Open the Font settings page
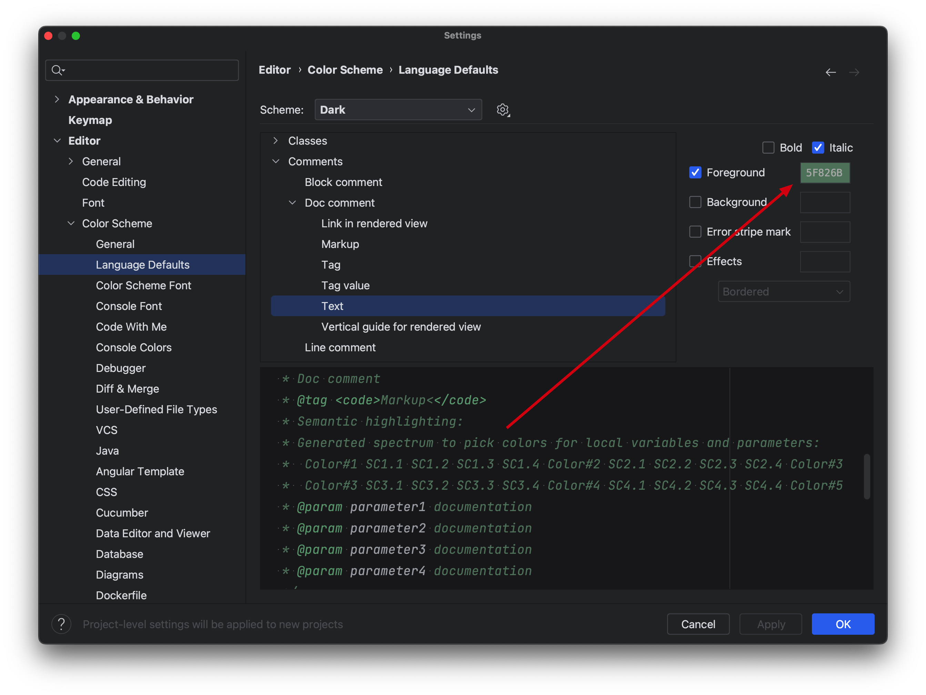Image resolution: width=926 pixels, height=695 pixels. coord(93,203)
